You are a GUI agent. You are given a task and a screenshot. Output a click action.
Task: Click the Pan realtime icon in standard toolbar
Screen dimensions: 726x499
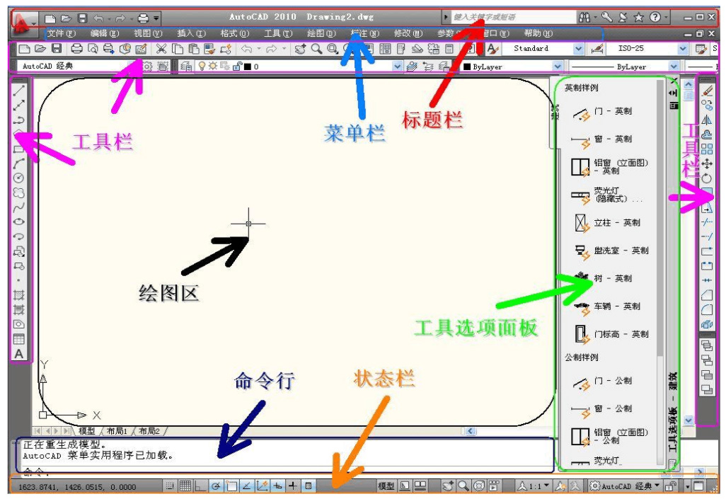pos(300,49)
